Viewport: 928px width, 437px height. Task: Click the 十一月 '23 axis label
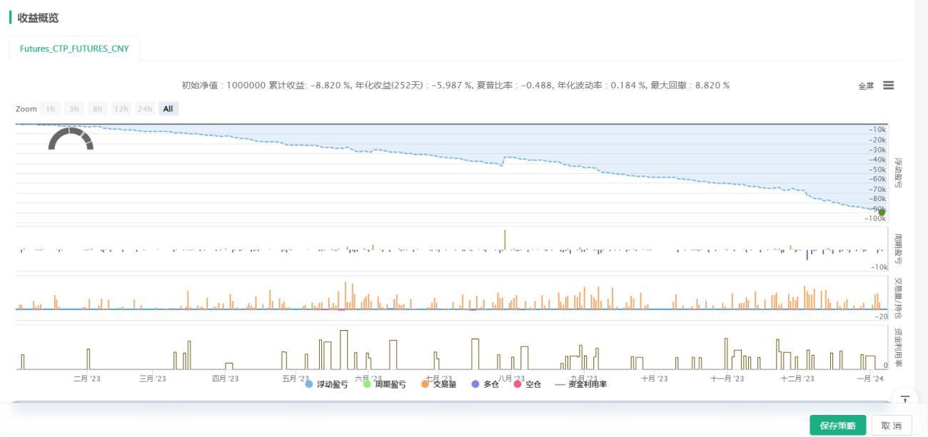(727, 379)
